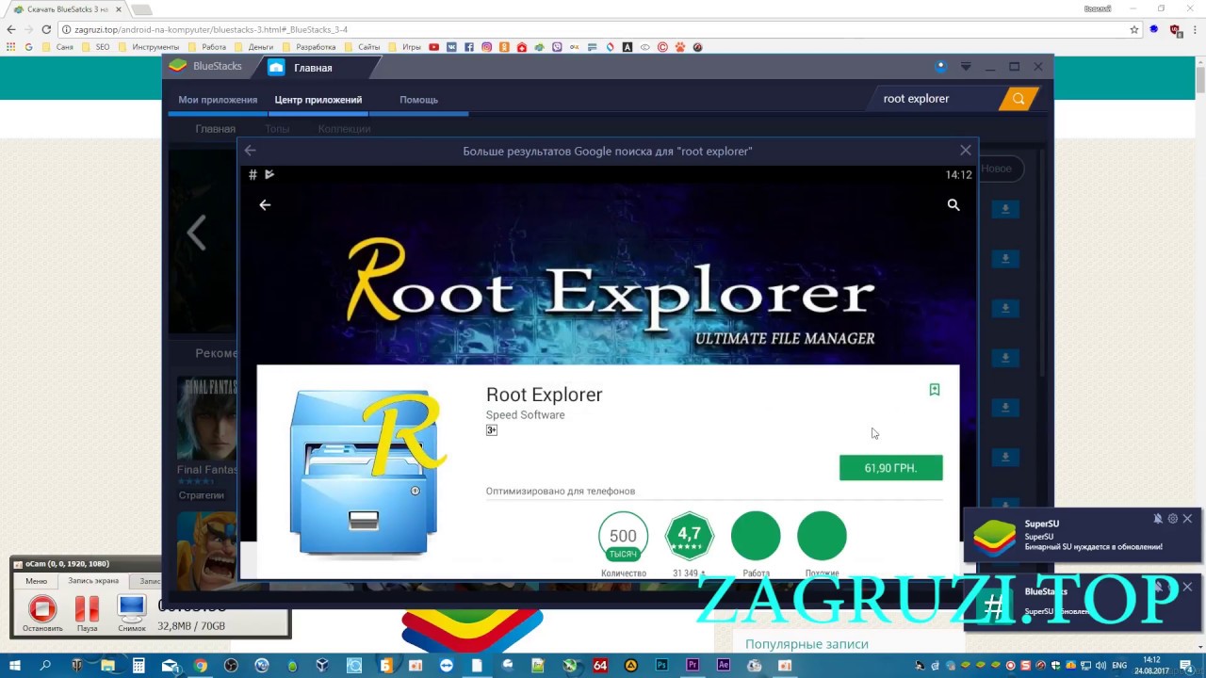The width and height of the screenshot is (1206, 678).
Task: Switch to Центр приложений tab
Action: click(x=318, y=100)
